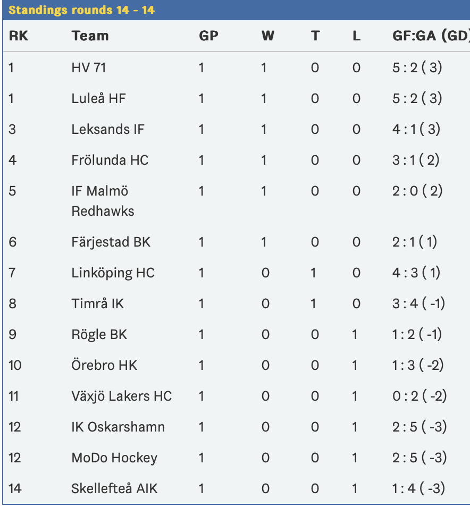Open the HV 71 team link
This screenshot has width=470, height=507.
[89, 68]
